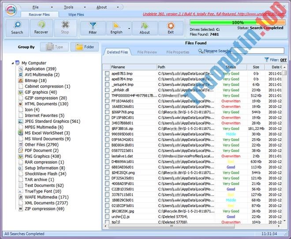This screenshot has height=239, width=291.
Task: Click in the Filename Search input field
Action: [257, 51]
